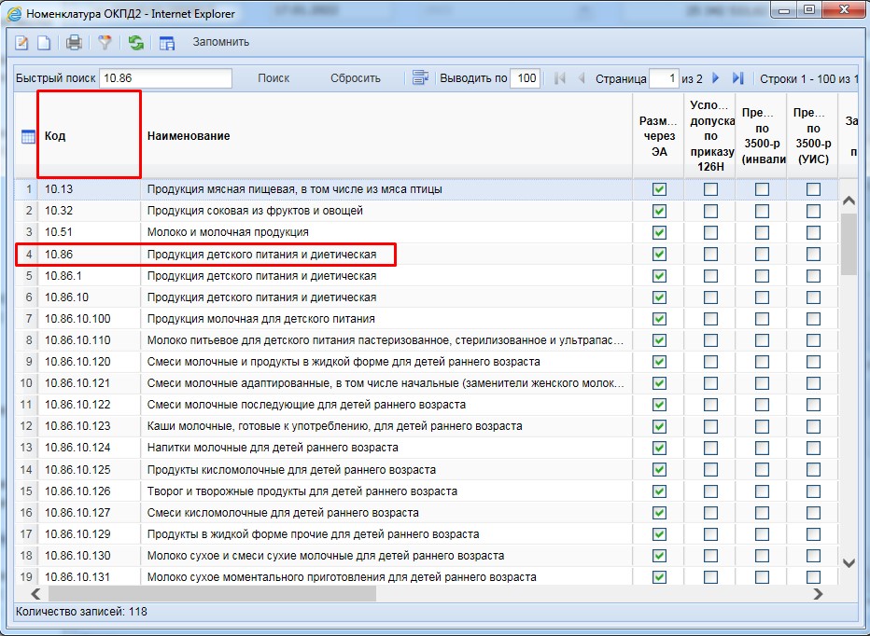Jump to last page arrow
This screenshot has height=636, width=870.
[x=738, y=78]
